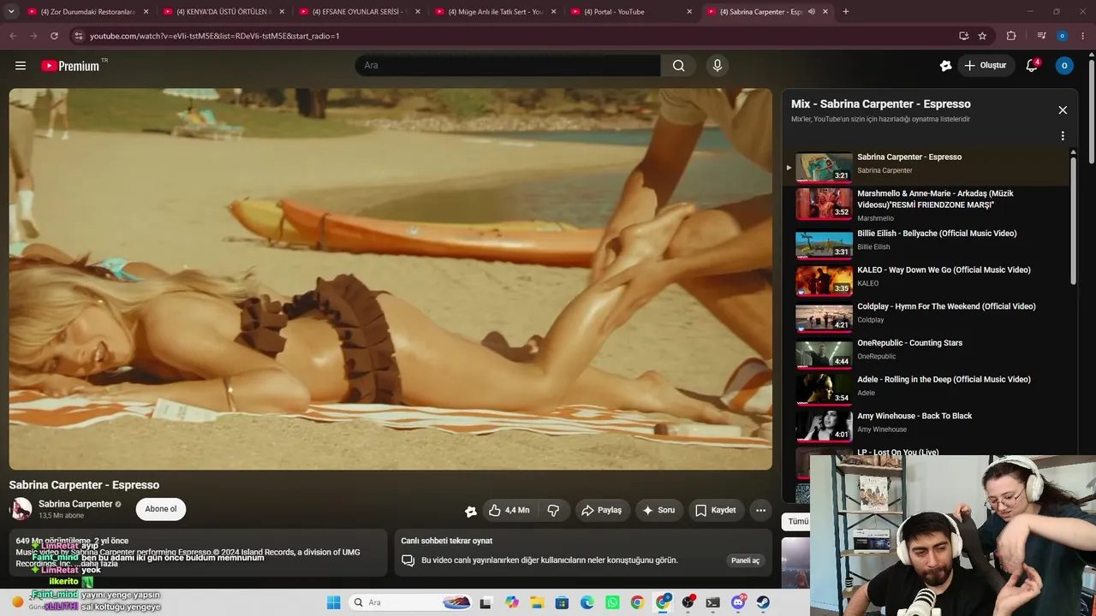Image resolution: width=1096 pixels, height=616 pixels.
Task: Play Adele Rolling in the Deep thumbnail
Action: (x=824, y=390)
